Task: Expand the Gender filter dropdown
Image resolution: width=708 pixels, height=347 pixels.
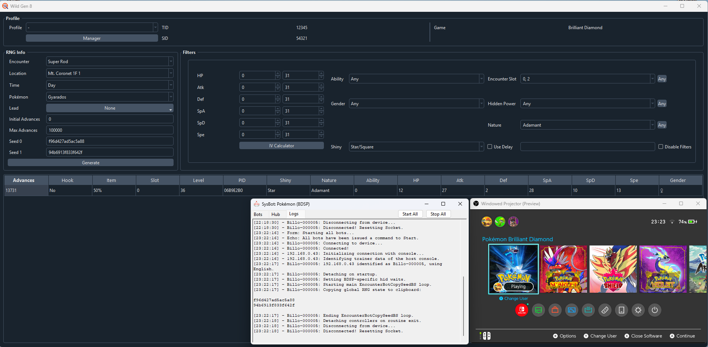Action: click(416, 103)
